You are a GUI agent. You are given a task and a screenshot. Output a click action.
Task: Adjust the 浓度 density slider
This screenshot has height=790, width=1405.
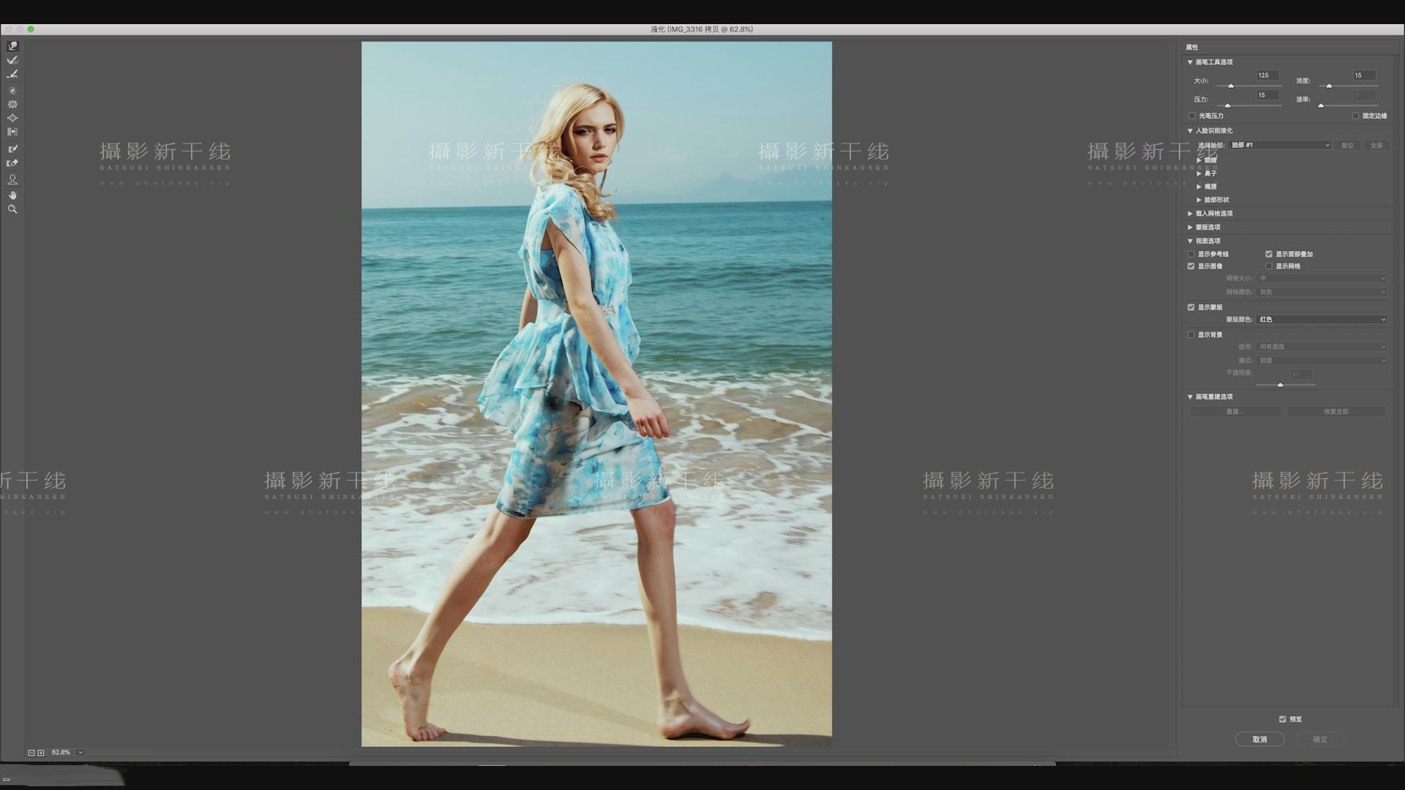click(1330, 86)
